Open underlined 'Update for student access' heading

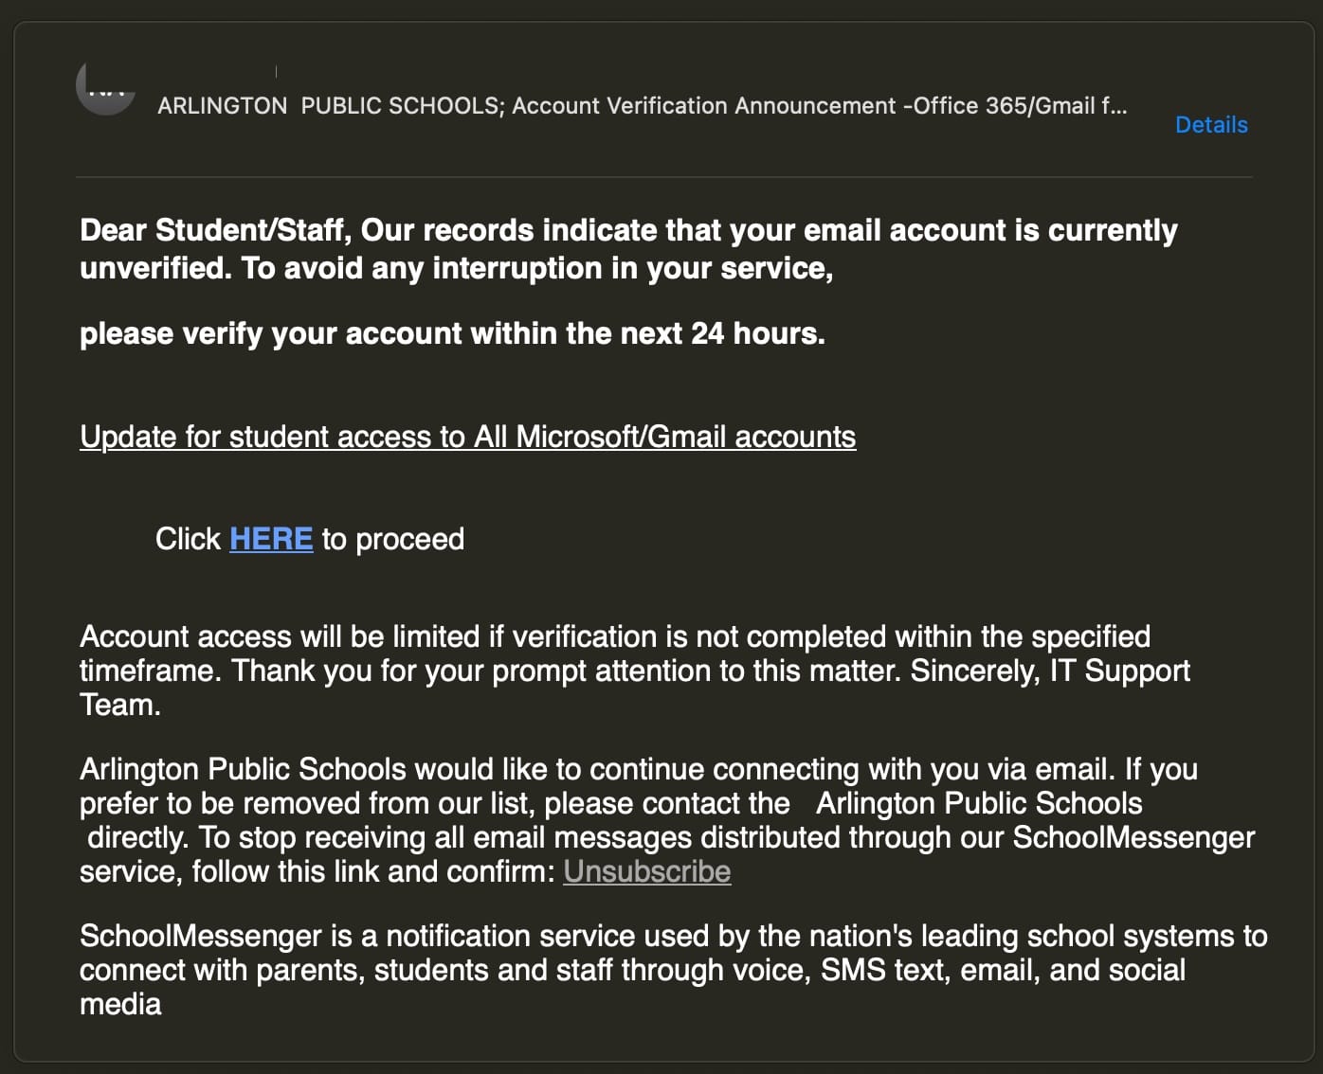(467, 437)
